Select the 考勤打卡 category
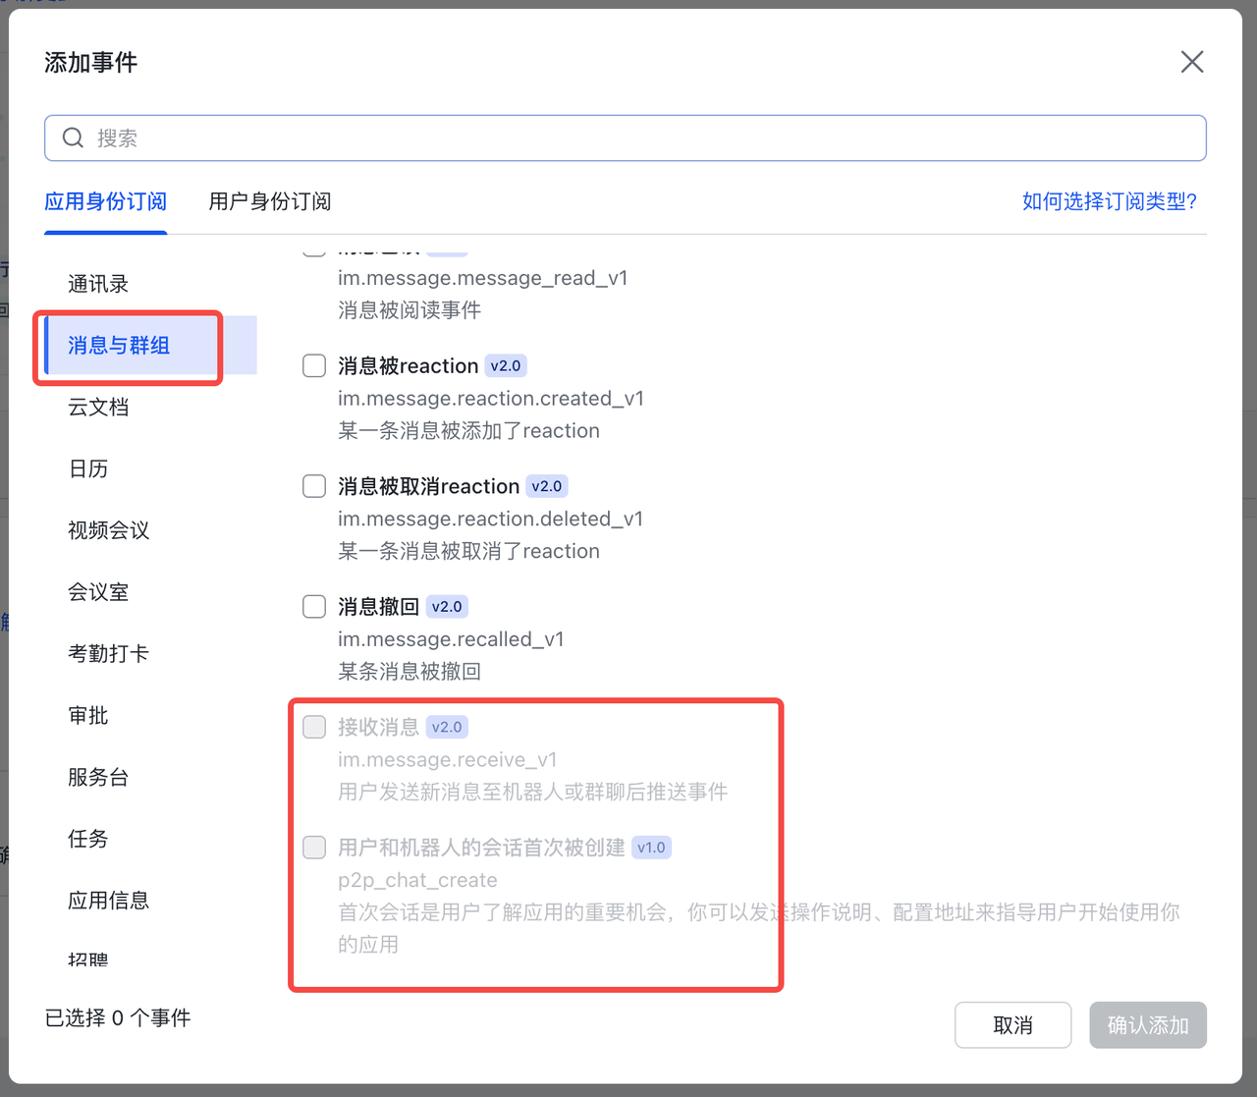This screenshot has height=1097, width=1257. pyautogui.click(x=108, y=653)
